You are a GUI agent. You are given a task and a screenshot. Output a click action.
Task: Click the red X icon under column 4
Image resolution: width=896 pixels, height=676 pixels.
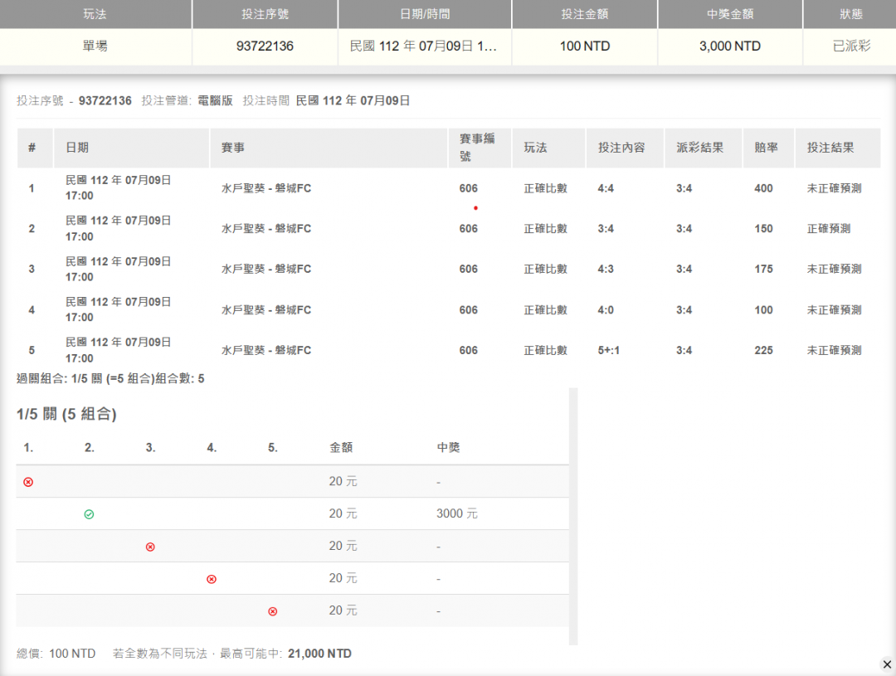pyautogui.click(x=212, y=579)
